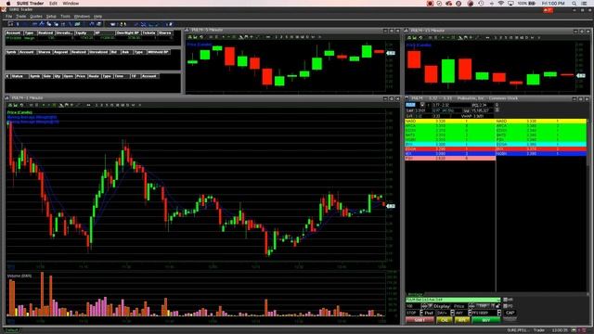Open the macOS Edit menu

click(x=53, y=4)
